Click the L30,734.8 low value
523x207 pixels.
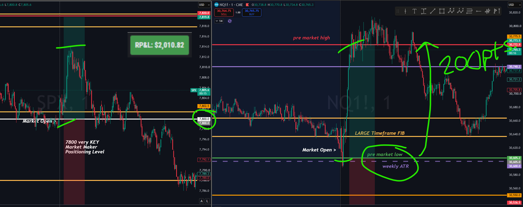291,5
